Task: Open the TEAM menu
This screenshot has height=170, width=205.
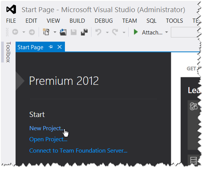Action: click(129, 21)
